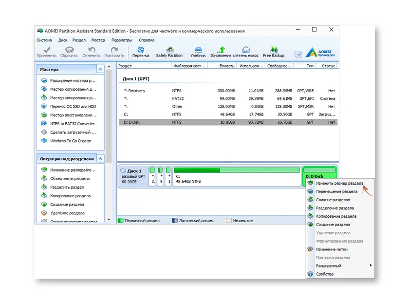Select Изменить размер раздела in context menu
The image size is (409, 304).
tap(339, 183)
